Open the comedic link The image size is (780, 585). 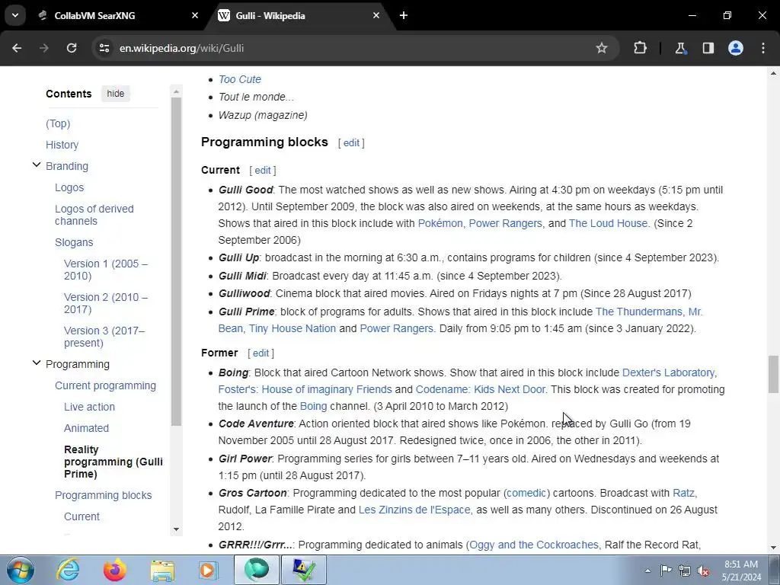click(x=527, y=494)
